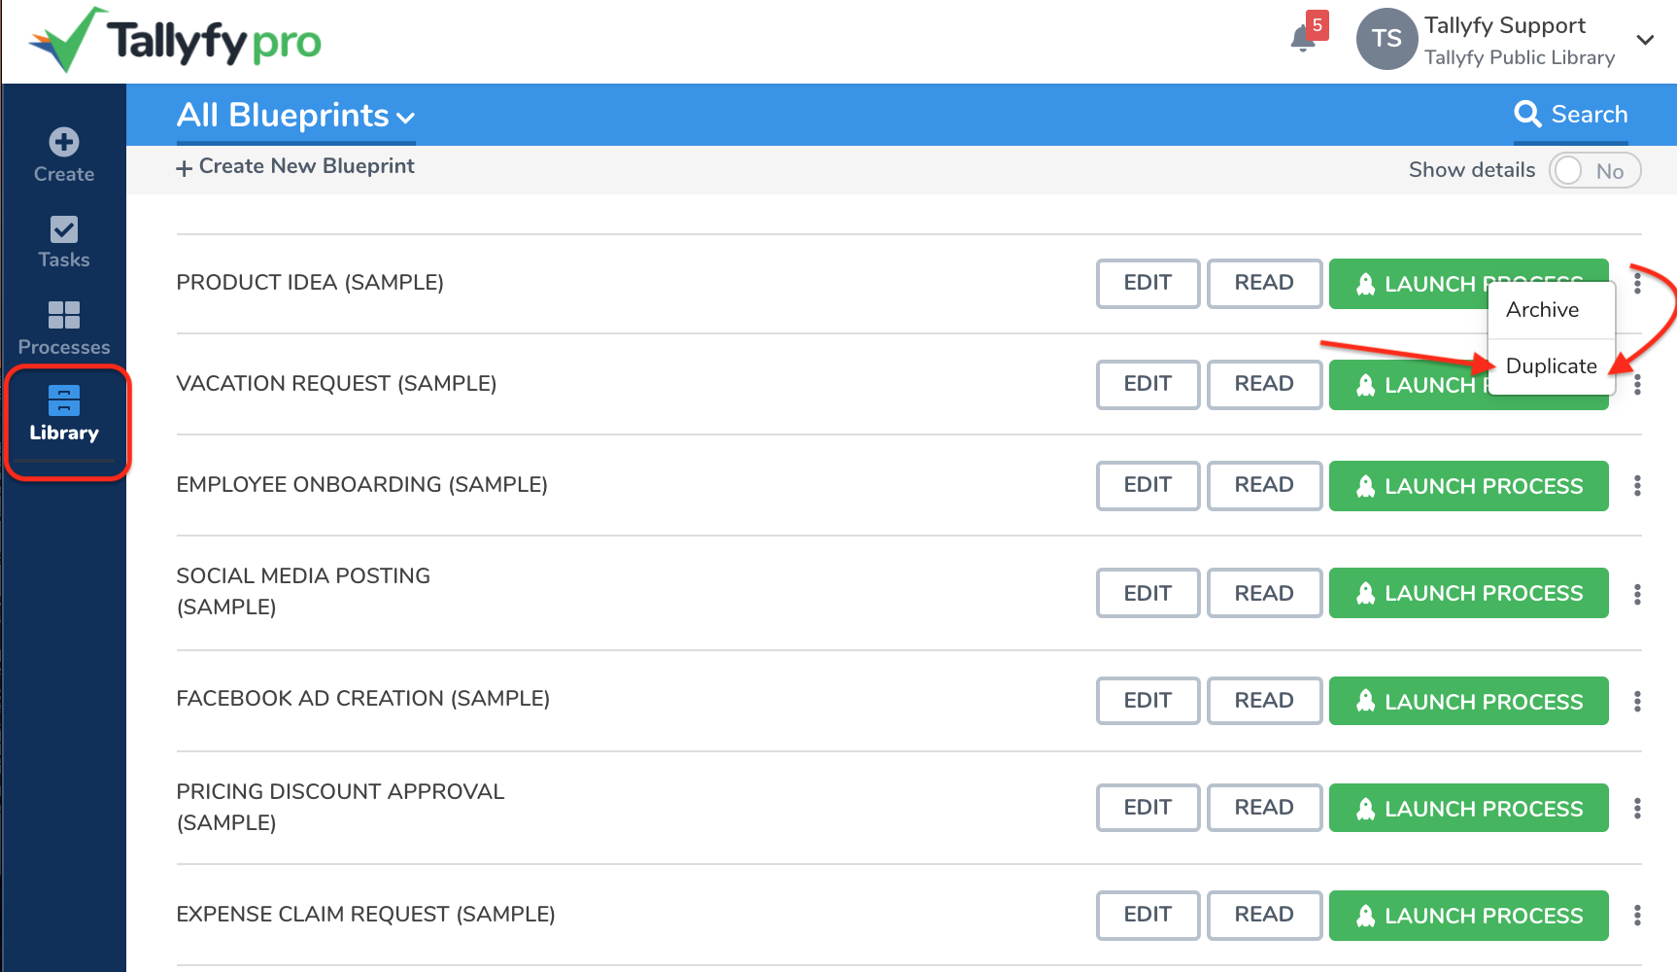The image size is (1677, 972).
Task: Select the Library sidebar item
Action: [x=64, y=415]
